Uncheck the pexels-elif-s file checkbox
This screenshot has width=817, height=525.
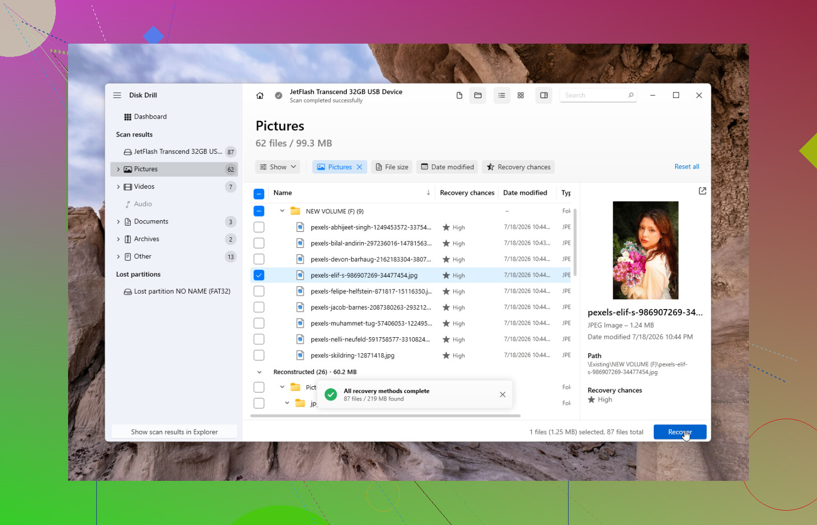point(259,275)
